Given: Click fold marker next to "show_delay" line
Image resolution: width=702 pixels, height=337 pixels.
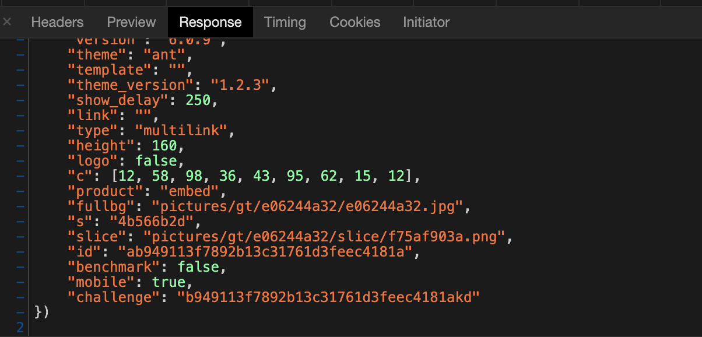Looking at the screenshot, I should click(x=21, y=101).
